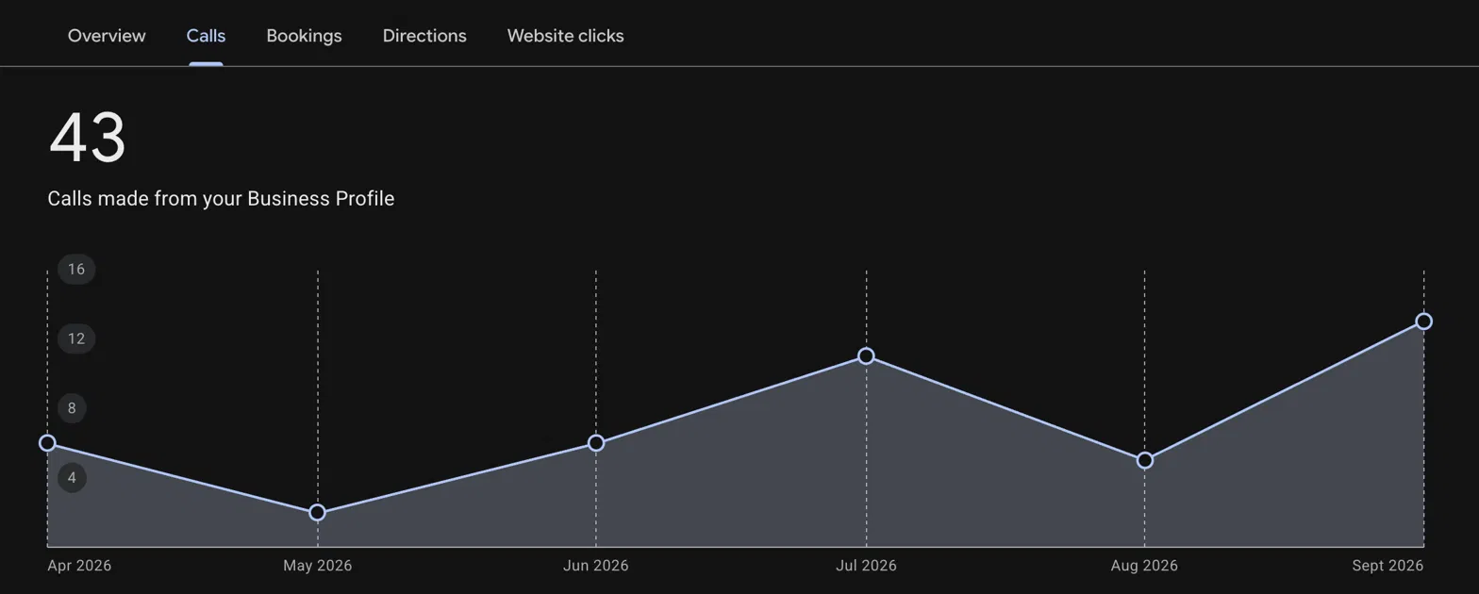
Task: Click the May 2026 data point
Action: (318, 512)
